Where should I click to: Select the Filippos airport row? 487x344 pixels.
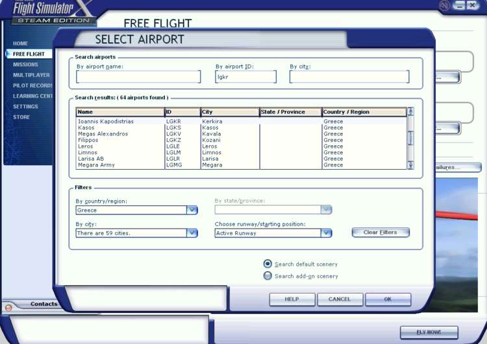[x=241, y=140]
